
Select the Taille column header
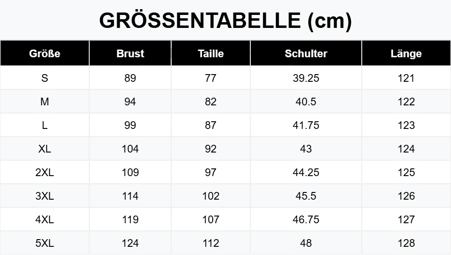211,53
